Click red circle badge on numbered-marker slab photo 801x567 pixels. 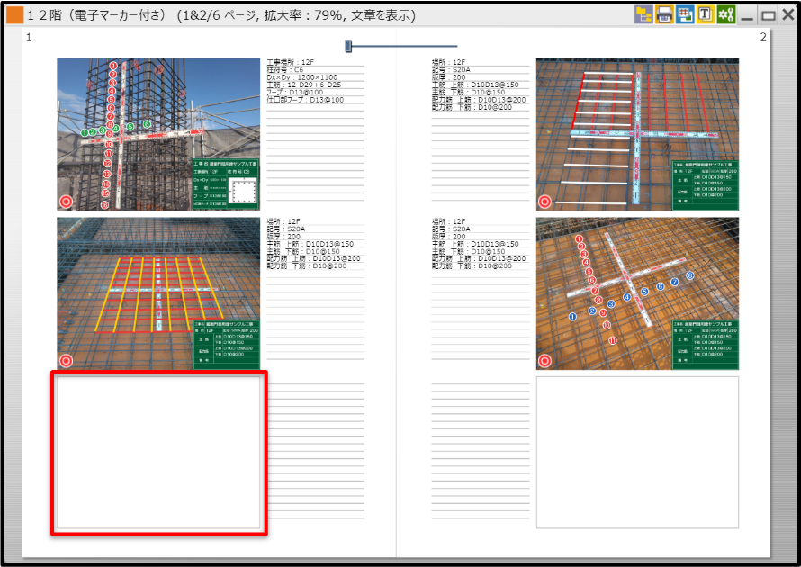(544, 361)
